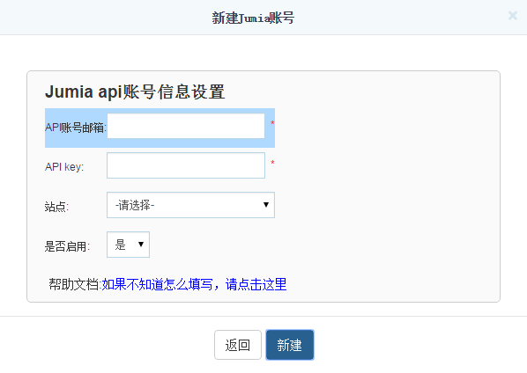Submit with the 新建 button

point(290,345)
